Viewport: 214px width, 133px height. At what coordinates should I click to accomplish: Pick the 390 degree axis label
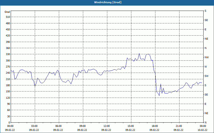coord(8,42)
